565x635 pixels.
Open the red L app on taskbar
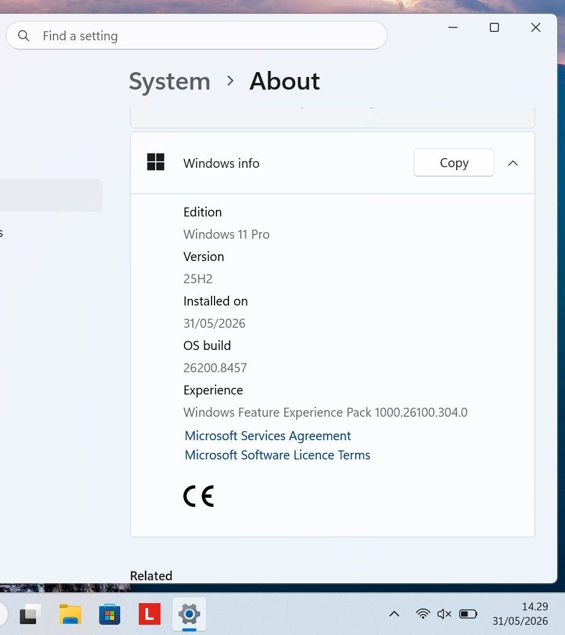(x=149, y=614)
